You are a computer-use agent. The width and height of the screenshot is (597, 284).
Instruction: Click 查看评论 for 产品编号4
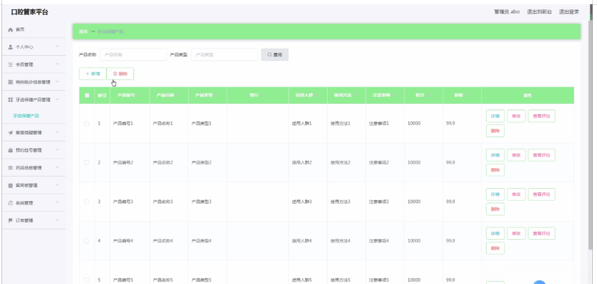(541, 233)
